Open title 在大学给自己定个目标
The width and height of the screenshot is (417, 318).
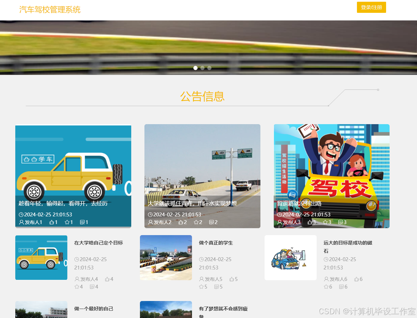tap(99, 243)
